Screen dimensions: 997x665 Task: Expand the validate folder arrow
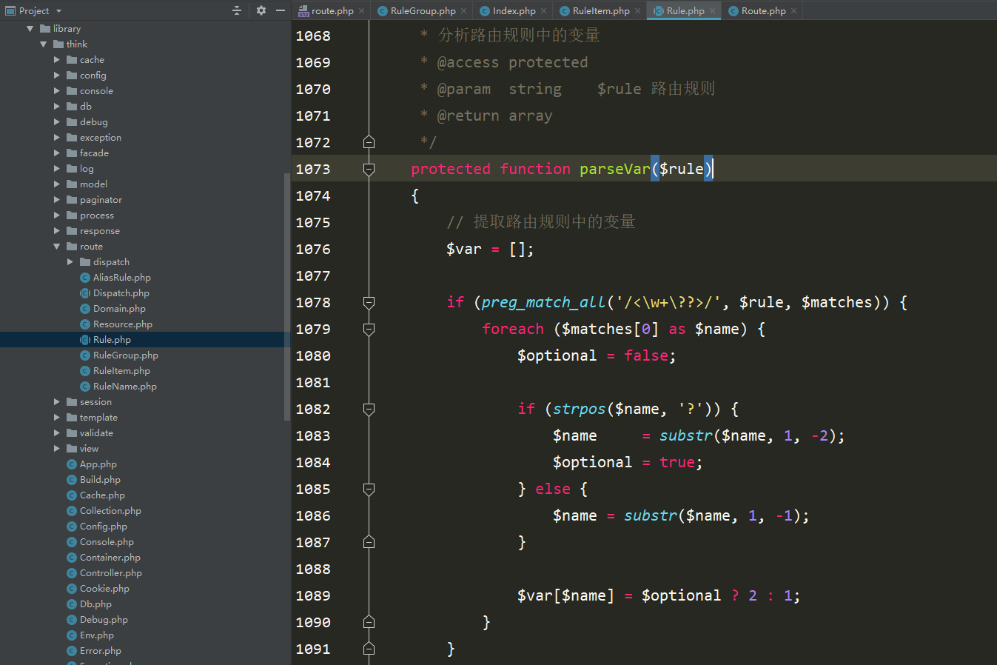tap(57, 433)
